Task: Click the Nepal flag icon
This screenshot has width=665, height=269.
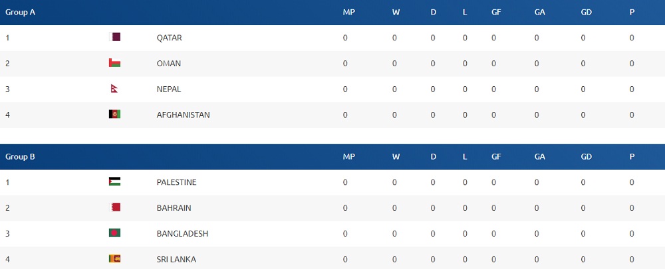Action: [114, 89]
